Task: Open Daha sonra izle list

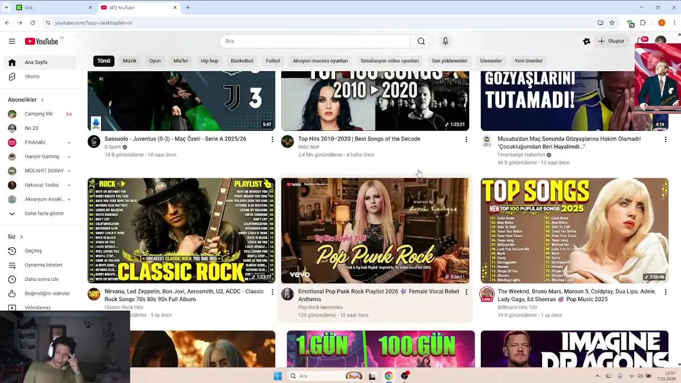Action: tap(41, 279)
